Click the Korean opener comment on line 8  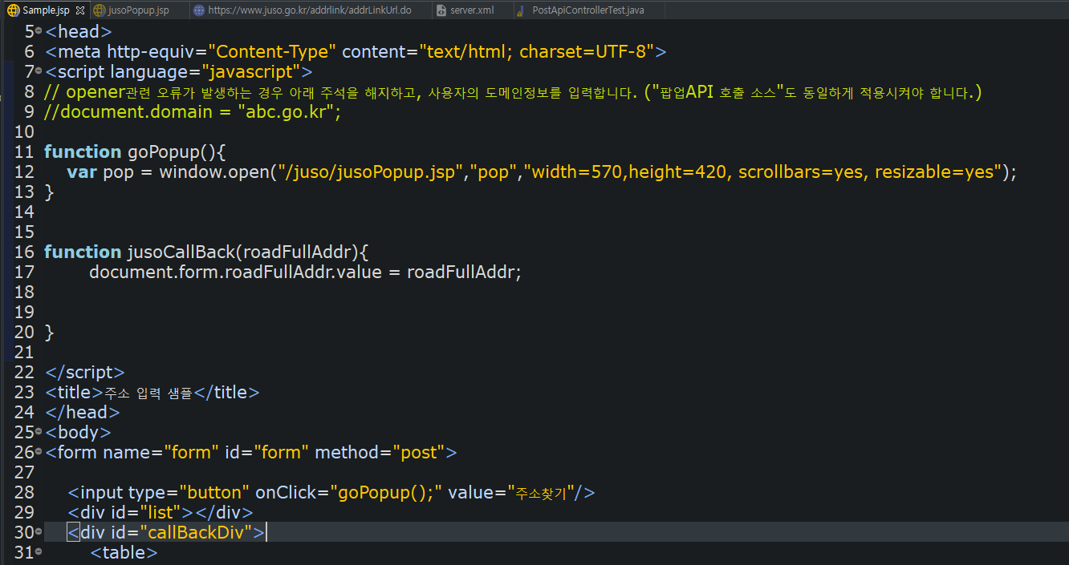[514, 92]
